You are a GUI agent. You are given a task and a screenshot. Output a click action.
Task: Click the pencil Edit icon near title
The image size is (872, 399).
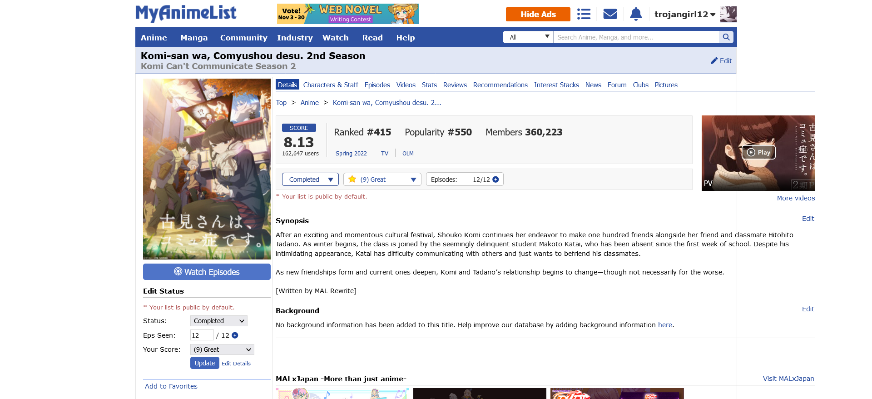[x=721, y=60]
